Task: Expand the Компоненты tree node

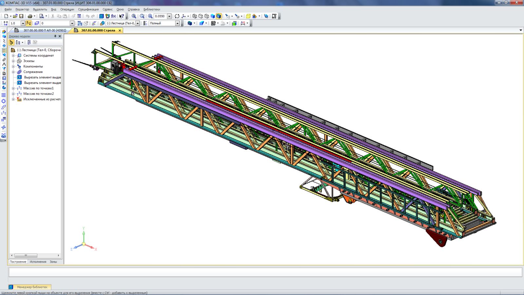Action: point(13,67)
